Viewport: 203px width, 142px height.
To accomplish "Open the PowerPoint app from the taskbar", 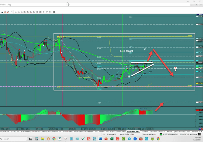I will tap(106, 139).
